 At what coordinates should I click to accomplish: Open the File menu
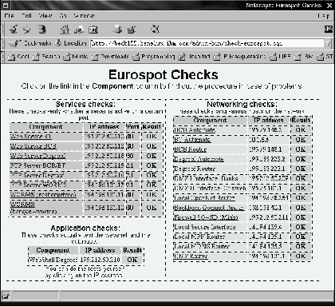(9, 16)
